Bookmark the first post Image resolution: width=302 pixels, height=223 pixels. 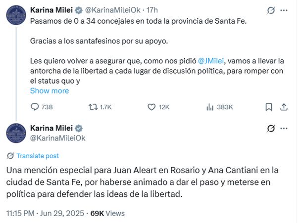269,107
